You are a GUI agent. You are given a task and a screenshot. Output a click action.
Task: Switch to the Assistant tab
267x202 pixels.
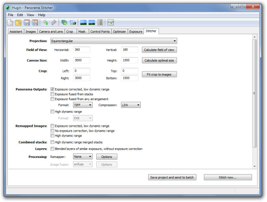click(16, 32)
